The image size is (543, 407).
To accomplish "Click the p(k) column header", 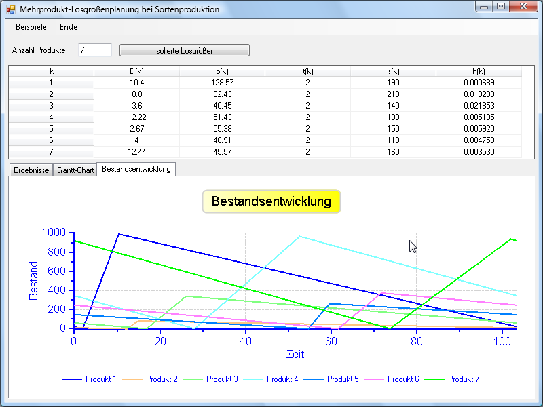I will [x=222, y=71].
